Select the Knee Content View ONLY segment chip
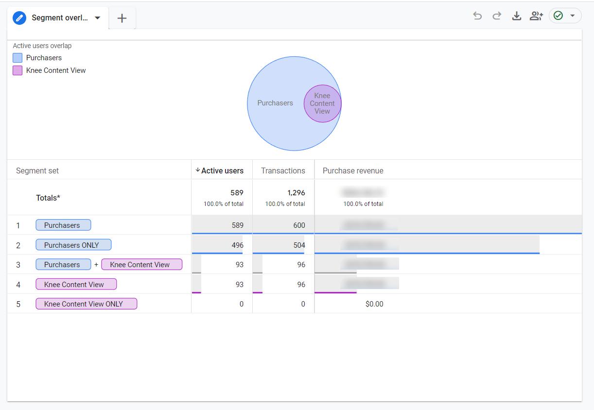The height and width of the screenshot is (410, 594). [86, 304]
